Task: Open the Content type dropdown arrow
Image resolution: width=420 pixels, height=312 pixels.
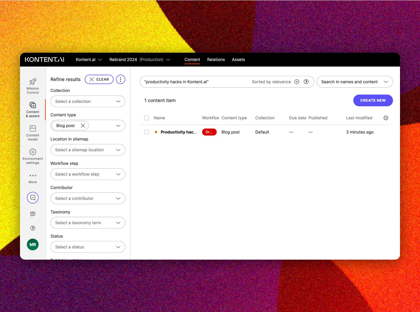Action: pyautogui.click(x=118, y=126)
